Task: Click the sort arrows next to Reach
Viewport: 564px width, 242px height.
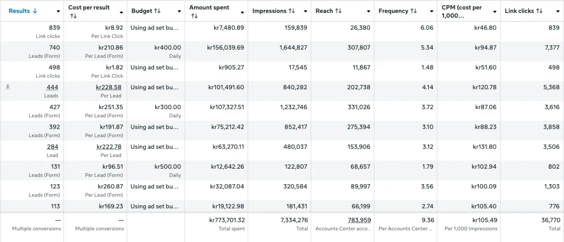Action: pyautogui.click(x=338, y=11)
